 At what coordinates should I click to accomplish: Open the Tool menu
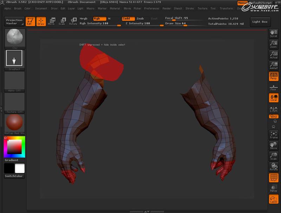point(213,8)
